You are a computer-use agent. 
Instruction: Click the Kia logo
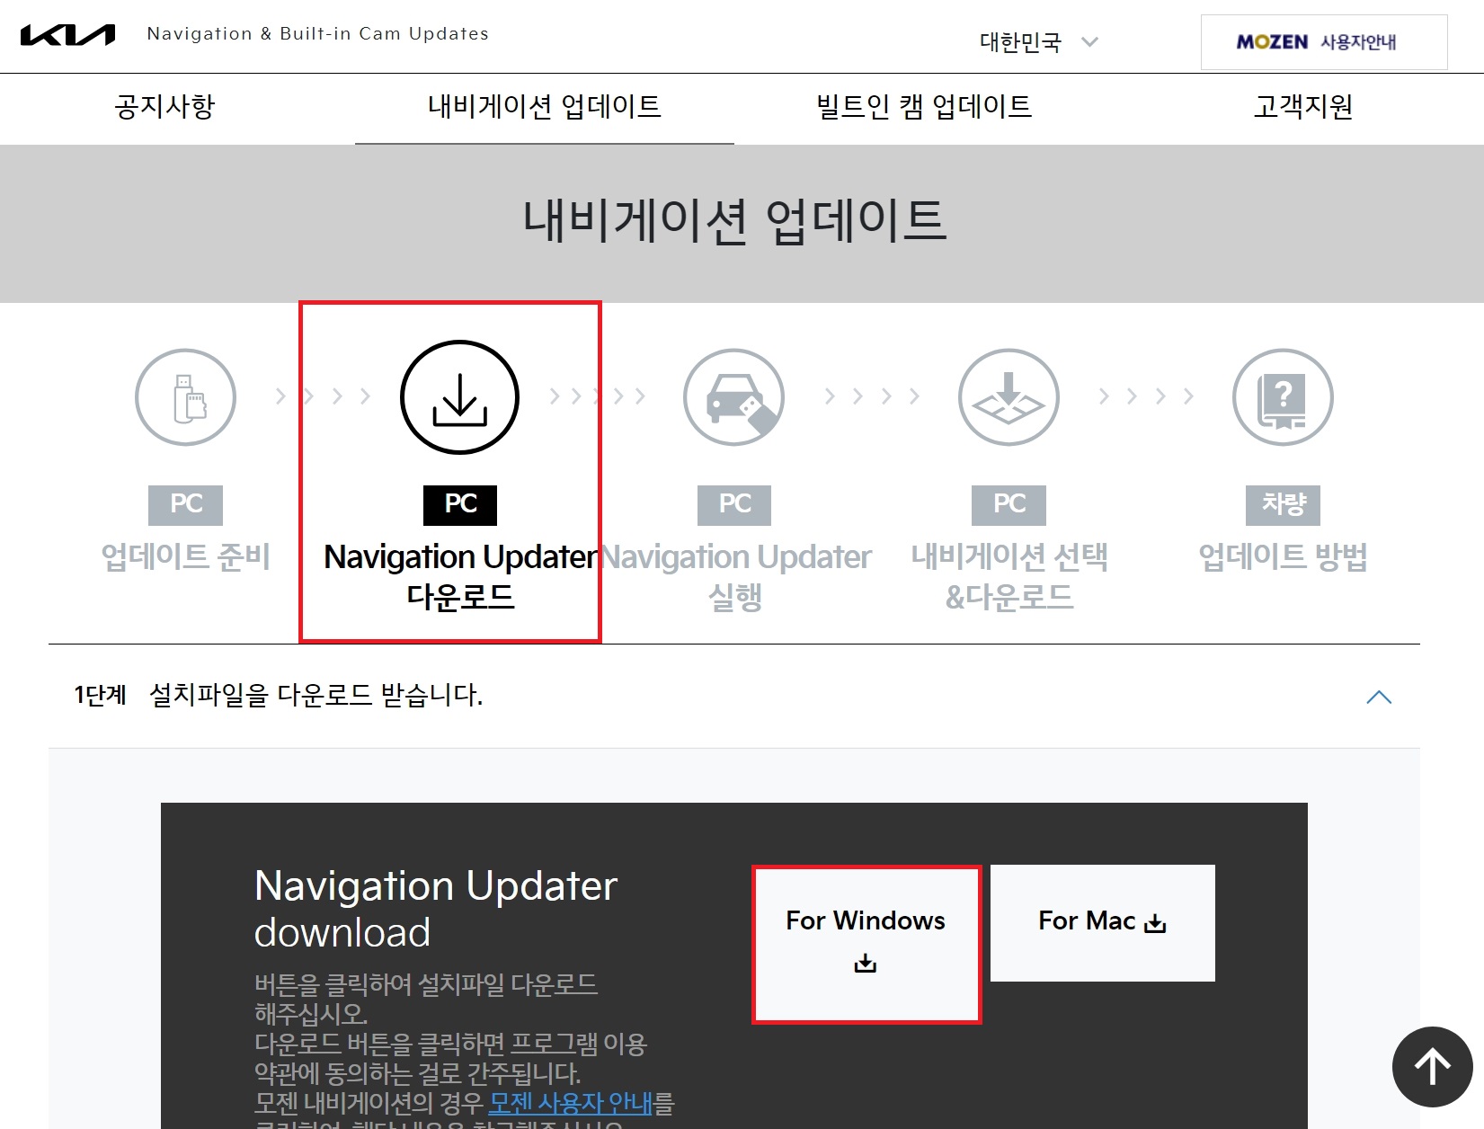(67, 35)
